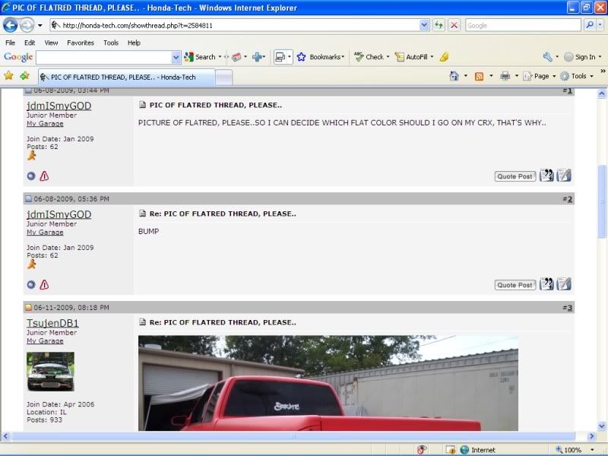608x456 pixels.
Task: Click the Print icon in command bar
Action: pyautogui.click(x=503, y=76)
